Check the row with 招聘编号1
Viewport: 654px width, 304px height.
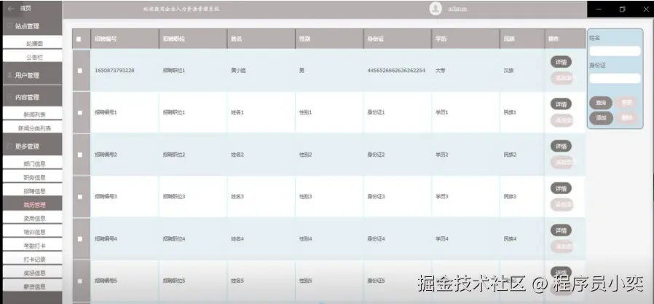pos(79,112)
